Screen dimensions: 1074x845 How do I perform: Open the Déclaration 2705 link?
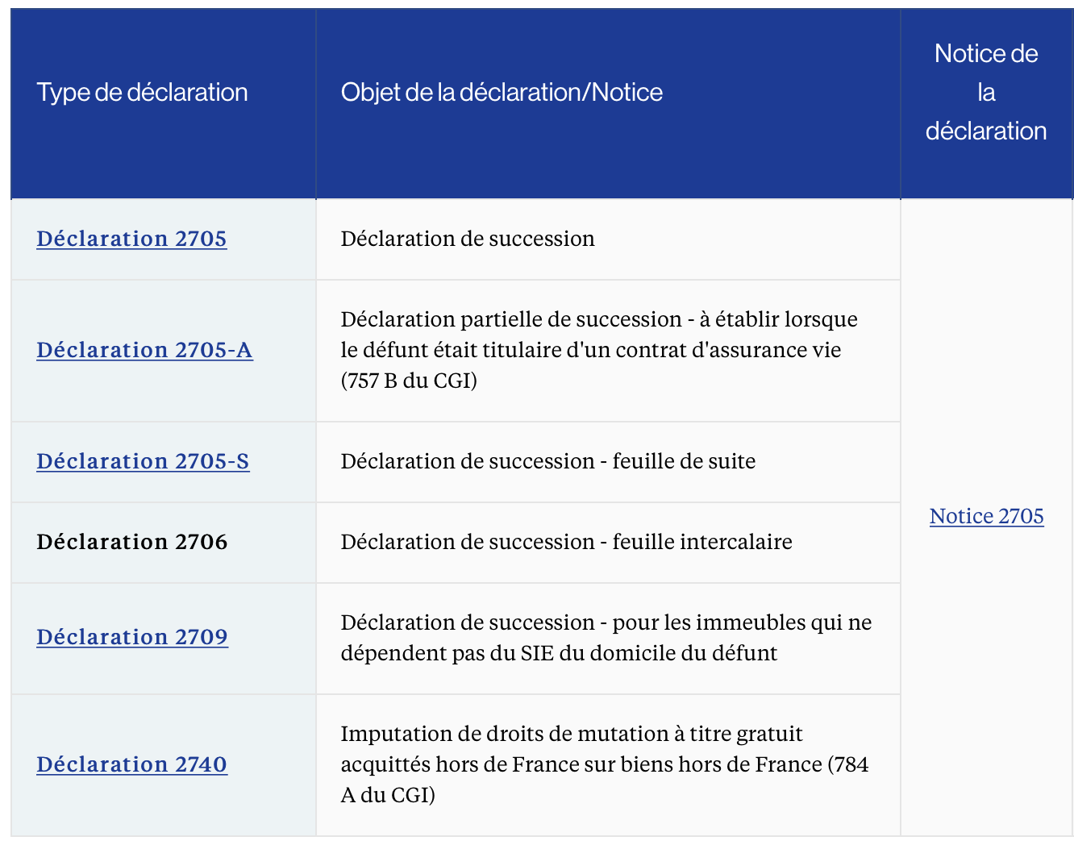131,239
